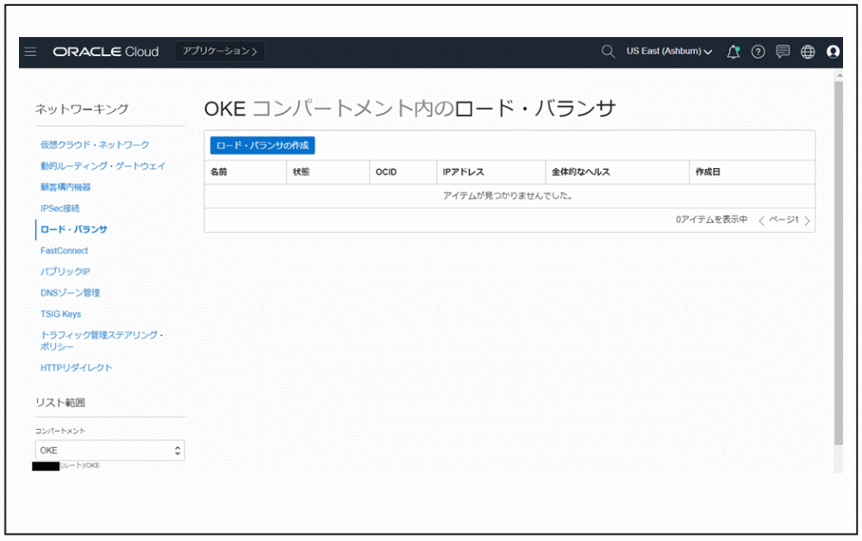Go to the next page chevron
The image size is (862, 541).
coord(808,221)
